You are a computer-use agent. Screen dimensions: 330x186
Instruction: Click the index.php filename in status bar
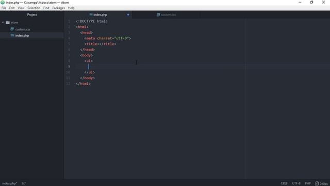pyautogui.click(x=9, y=183)
